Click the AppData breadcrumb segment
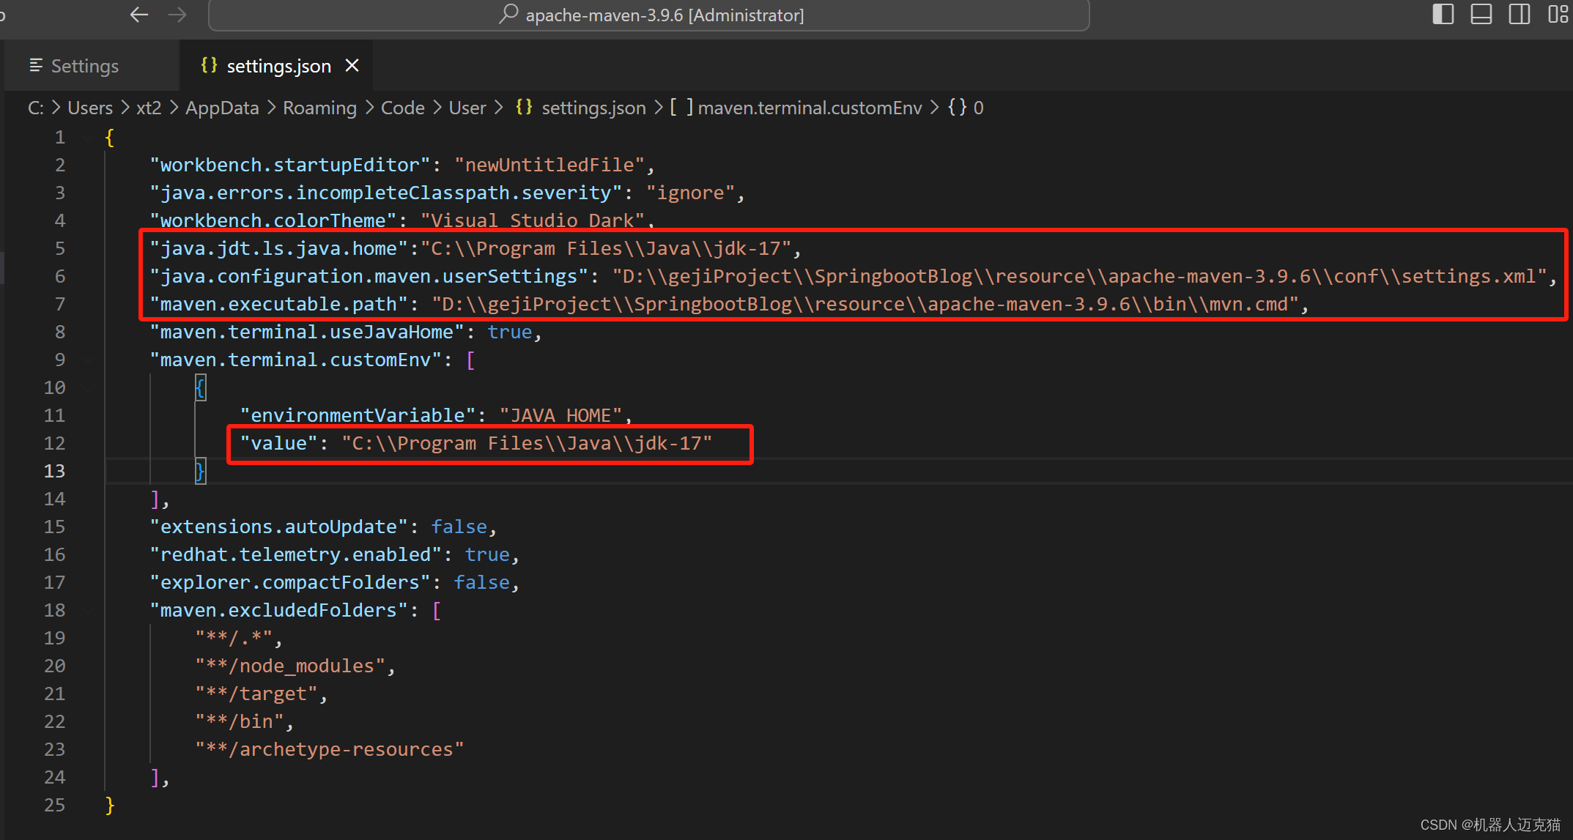The height and width of the screenshot is (840, 1573). (222, 108)
